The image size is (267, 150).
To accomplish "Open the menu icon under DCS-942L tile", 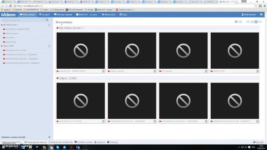I will (103, 121).
